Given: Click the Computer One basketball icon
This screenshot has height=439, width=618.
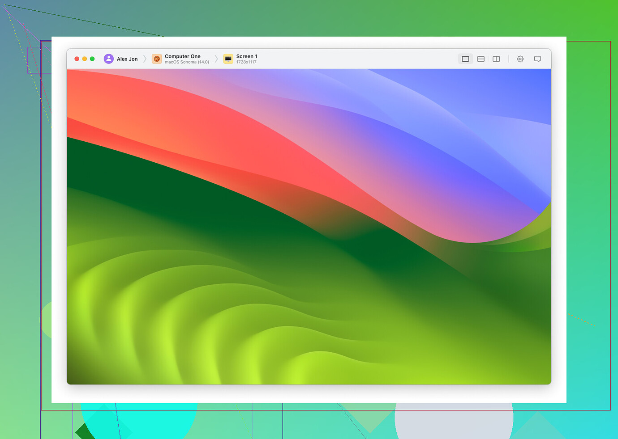Looking at the screenshot, I should pos(157,59).
